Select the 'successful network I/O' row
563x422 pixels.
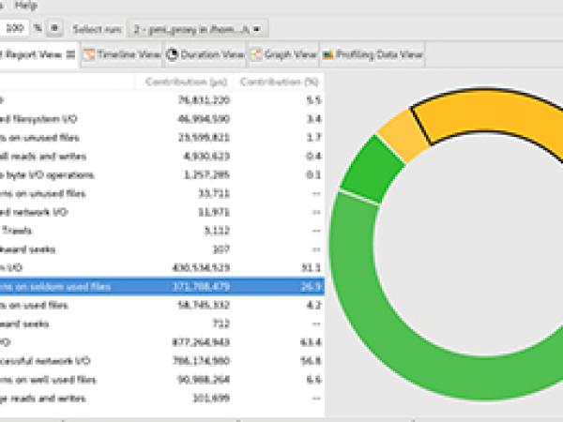point(160,361)
